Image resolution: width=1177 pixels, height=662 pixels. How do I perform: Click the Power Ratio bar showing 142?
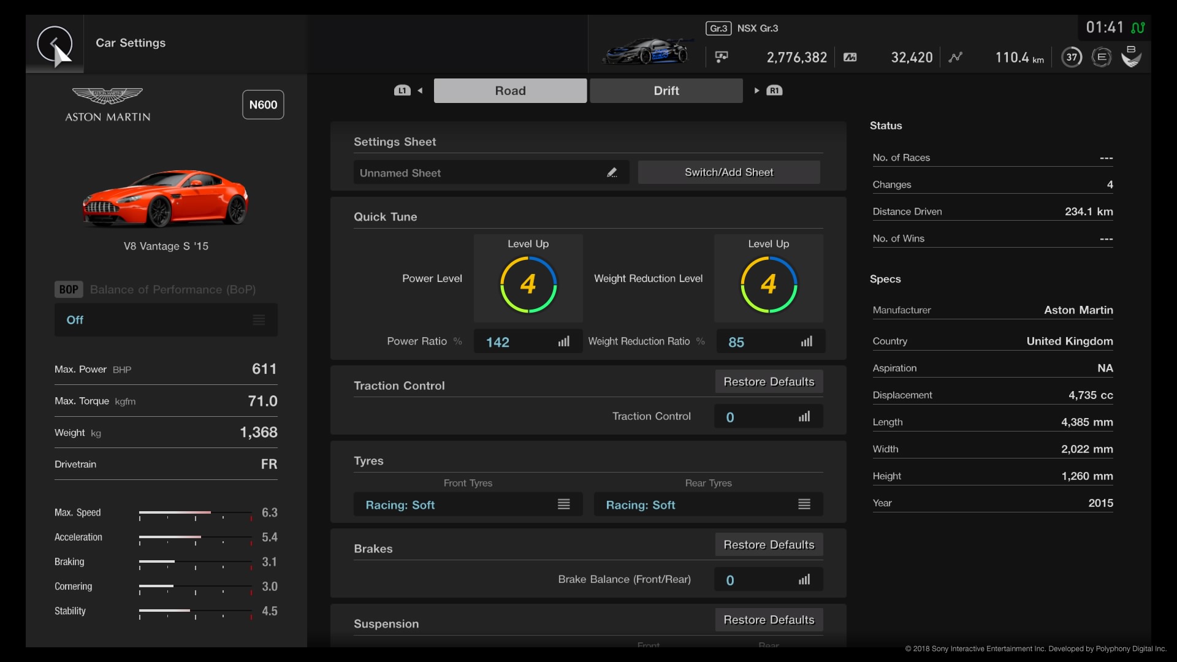point(528,341)
